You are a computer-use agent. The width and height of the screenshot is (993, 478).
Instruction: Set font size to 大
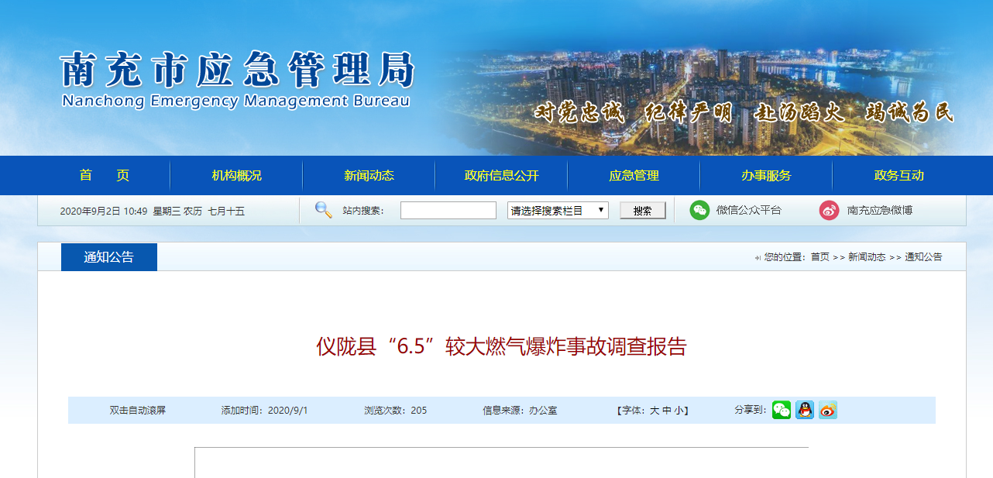pyautogui.click(x=655, y=411)
